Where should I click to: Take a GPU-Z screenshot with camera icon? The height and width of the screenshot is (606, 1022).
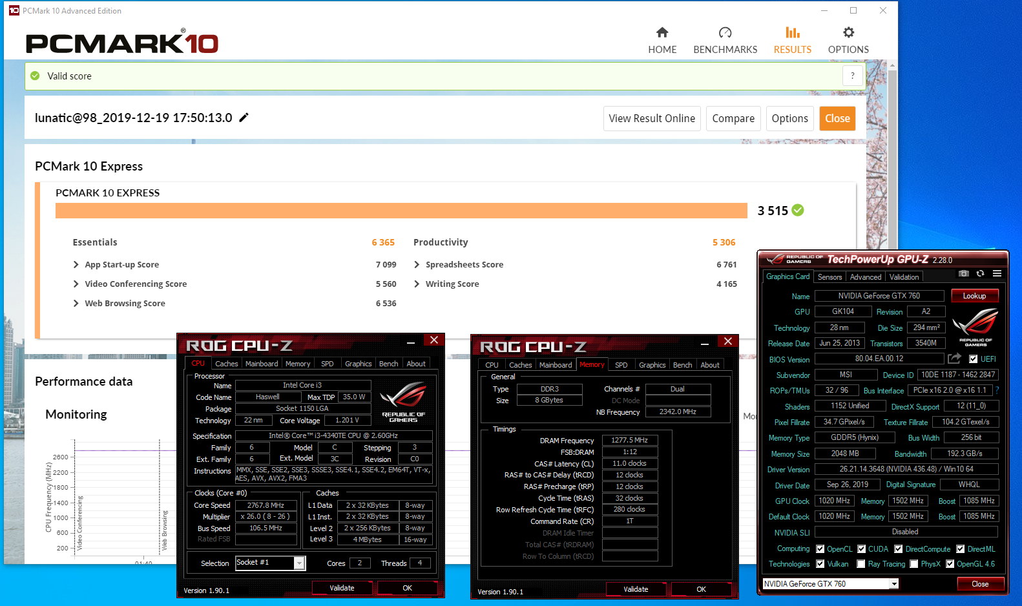(x=963, y=274)
